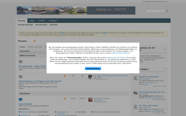Go to the Gruppen tab
This screenshot has height=116, width=186.
pyautogui.click(x=53, y=21)
